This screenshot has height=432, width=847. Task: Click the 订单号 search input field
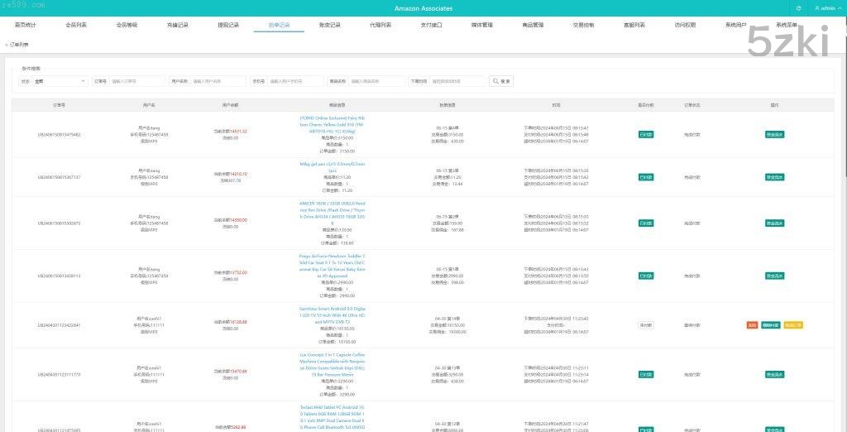(136, 81)
